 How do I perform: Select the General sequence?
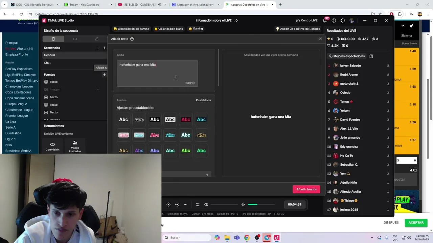[74, 55]
